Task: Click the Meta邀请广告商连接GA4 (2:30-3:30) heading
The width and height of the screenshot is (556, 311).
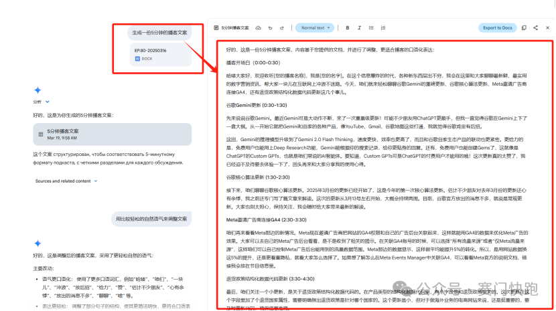Action: tap(267, 219)
